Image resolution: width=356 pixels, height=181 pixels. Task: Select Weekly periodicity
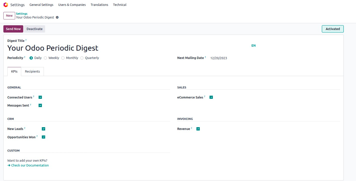(x=46, y=58)
